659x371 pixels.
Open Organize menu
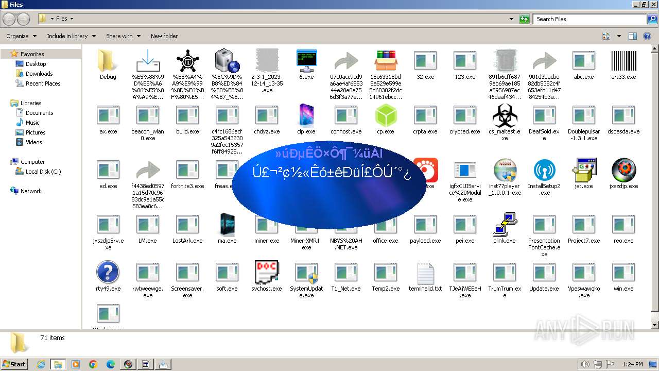click(x=21, y=36)
